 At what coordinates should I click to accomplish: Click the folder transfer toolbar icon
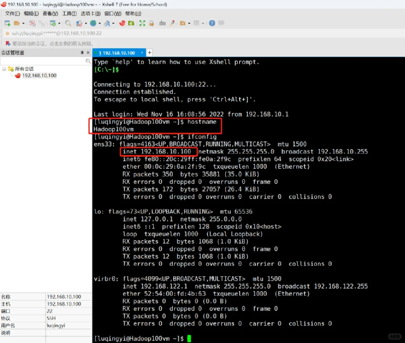pyautogui.click(x=183, y=23)
